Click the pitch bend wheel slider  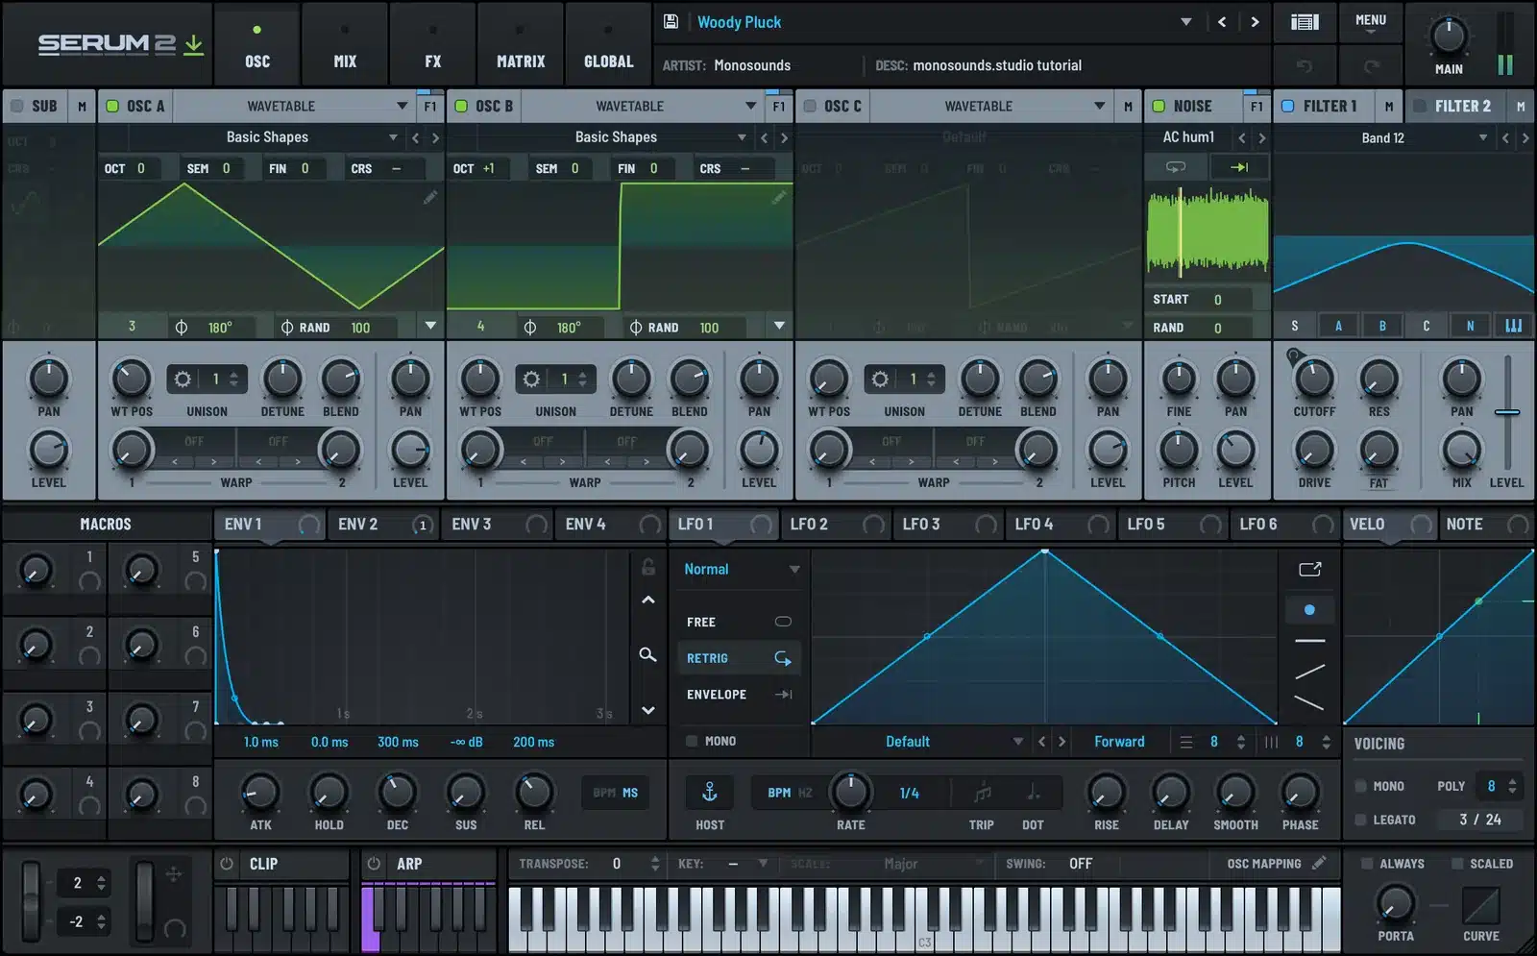[x=32, y=899]
